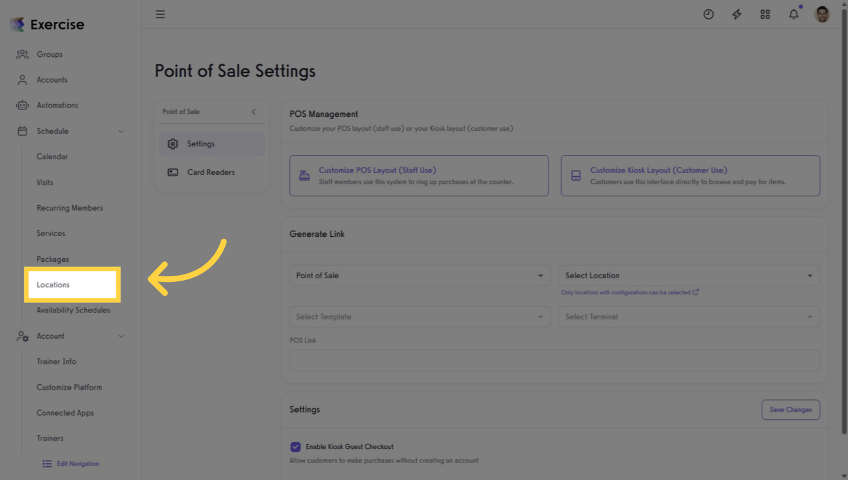Screen dimensions: 848x480
Task: Open Customize POS Layout (Staff Use)
Action: tap(419, 176)
